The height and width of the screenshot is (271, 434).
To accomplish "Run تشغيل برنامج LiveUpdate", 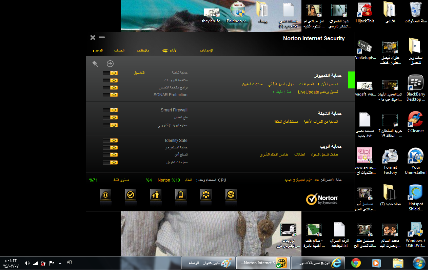I will click(x=318, y=92).
